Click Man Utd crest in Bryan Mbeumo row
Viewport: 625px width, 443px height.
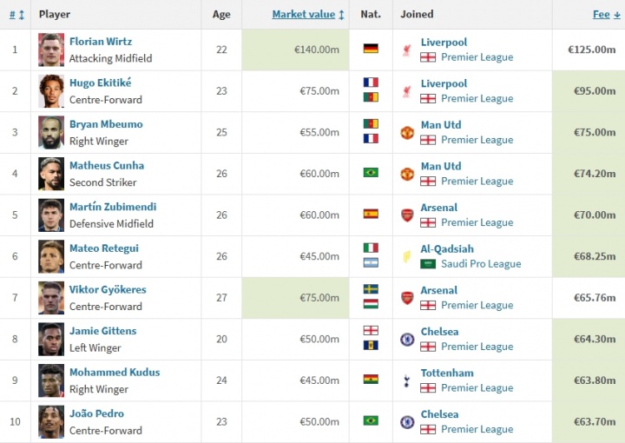pos(406,132)
